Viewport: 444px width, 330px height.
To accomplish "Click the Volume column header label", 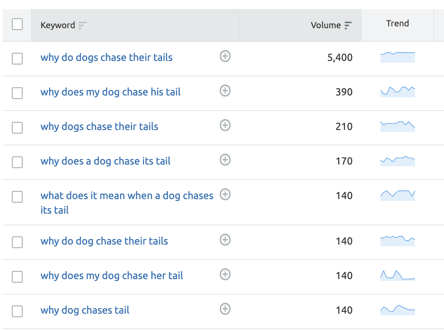I will click(326, 25).
